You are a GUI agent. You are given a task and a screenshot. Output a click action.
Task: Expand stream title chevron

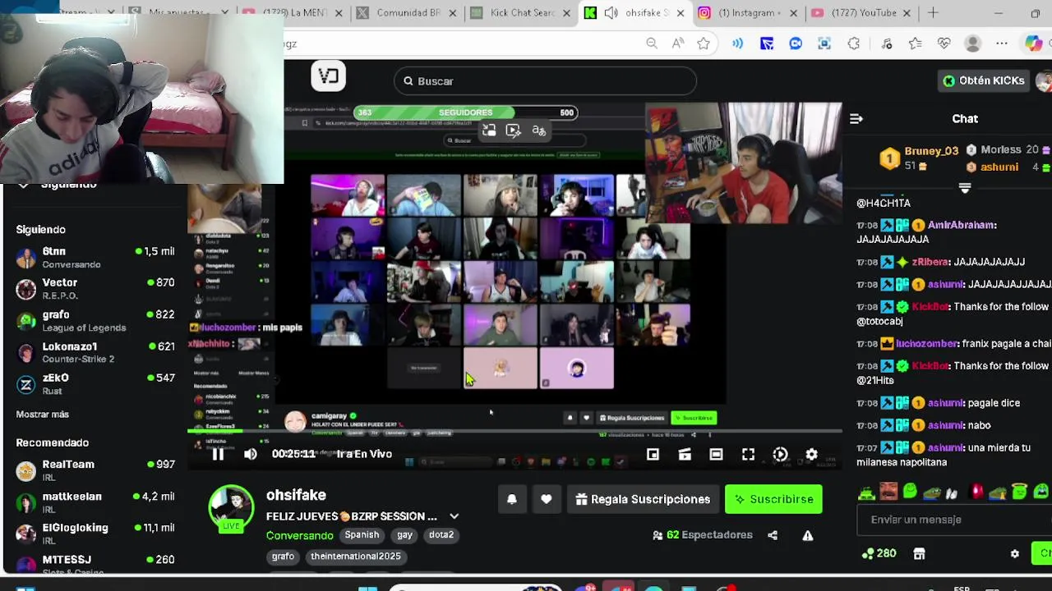454,516
